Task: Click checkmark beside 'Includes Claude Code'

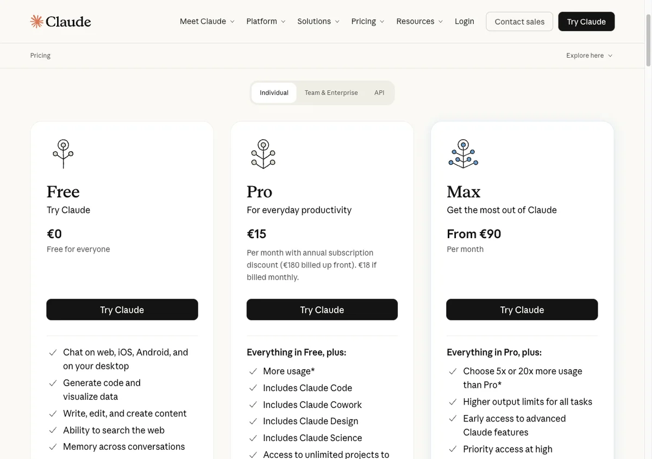Action: [253, 388]
